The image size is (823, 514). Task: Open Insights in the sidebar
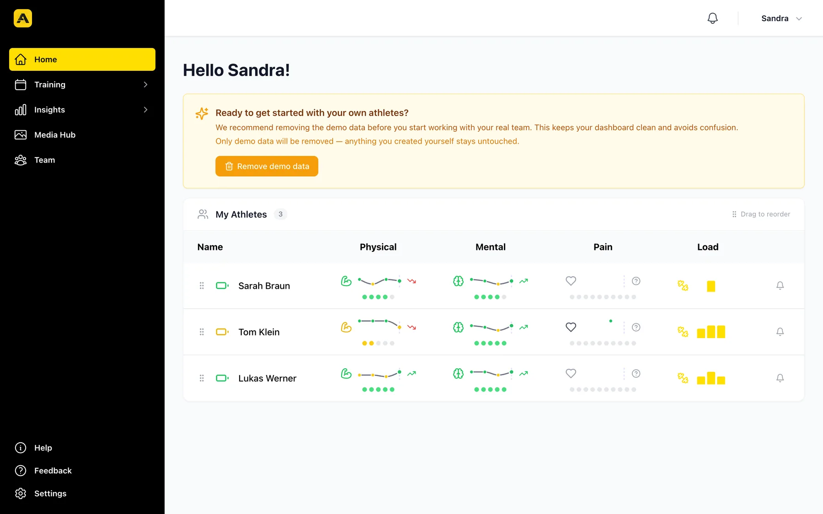pos(82,110)
